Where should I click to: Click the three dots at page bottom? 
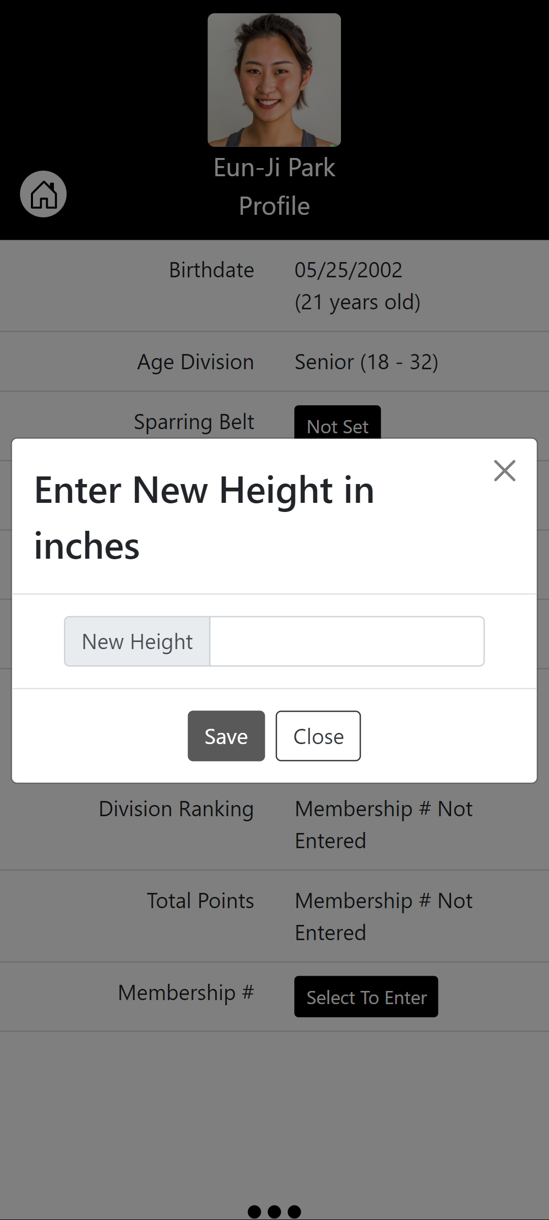[x=274, y=1211]
